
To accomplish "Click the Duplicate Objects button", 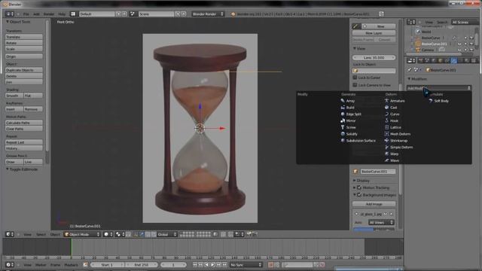I will 24,70.
